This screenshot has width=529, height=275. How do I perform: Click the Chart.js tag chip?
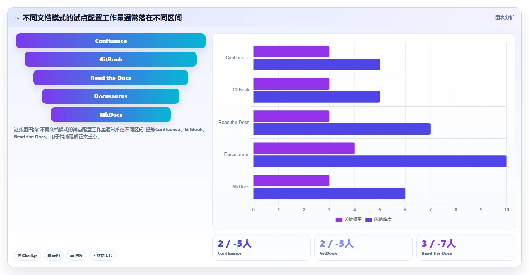[x=28, y=255]
